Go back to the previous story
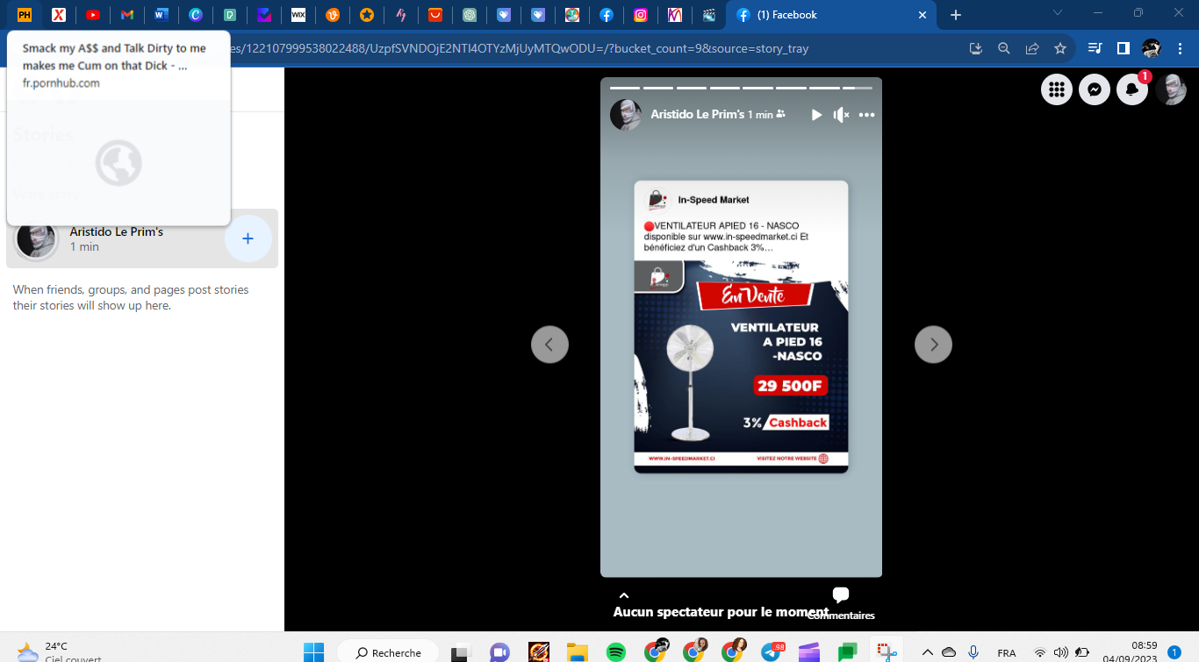The height and width of the screenshot is (662, 1199). coord(549,345)
